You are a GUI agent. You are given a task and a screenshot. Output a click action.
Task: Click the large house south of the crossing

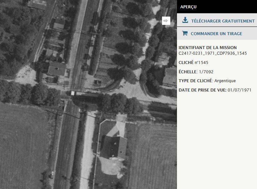point(114,146)
